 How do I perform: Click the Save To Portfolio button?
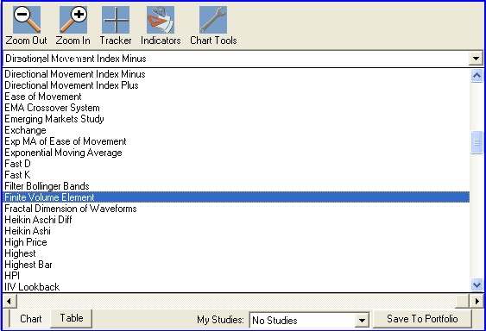(x=422, y=319)
